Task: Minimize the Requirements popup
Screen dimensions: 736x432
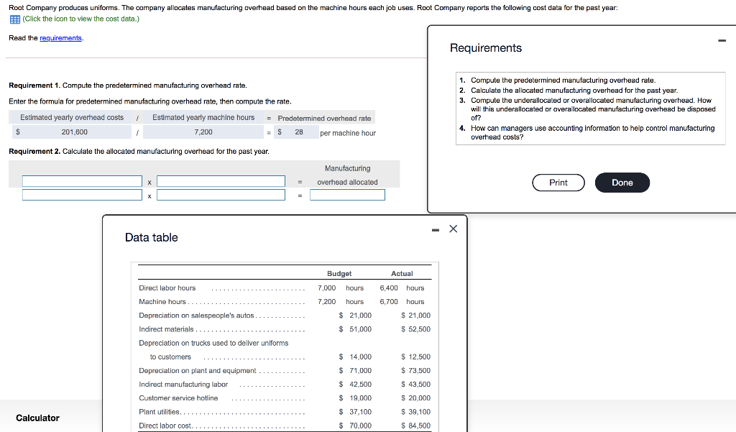Action: [722, 40]
